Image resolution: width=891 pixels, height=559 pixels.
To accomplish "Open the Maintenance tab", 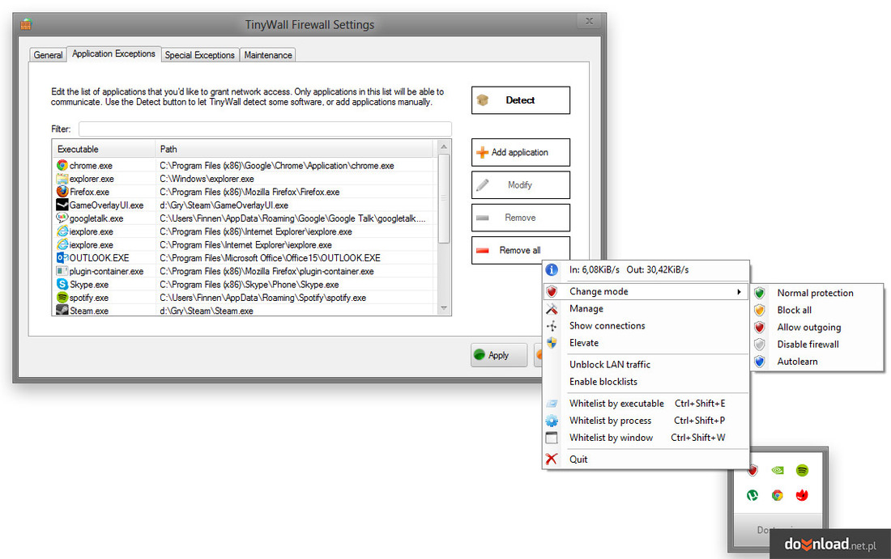I will click(267, 55).
